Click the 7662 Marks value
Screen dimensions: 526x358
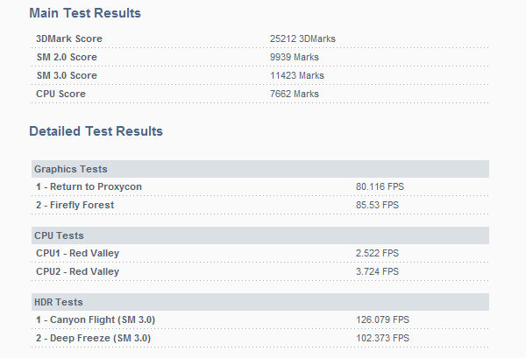(295, 94)
